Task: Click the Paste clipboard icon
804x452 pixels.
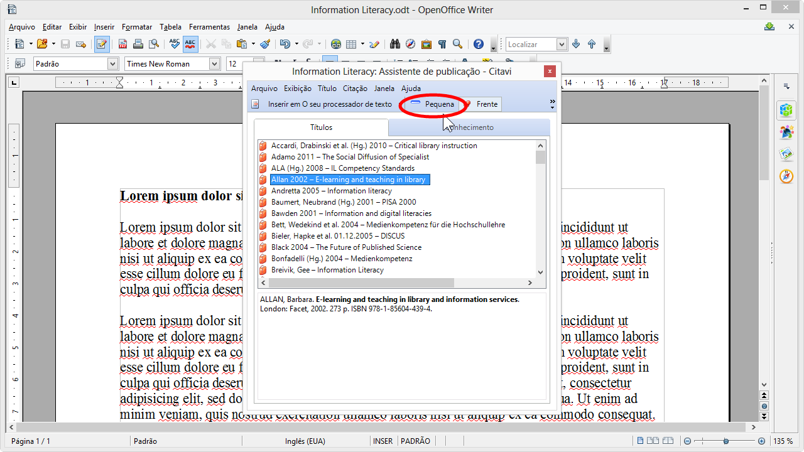Action: [x=242, y=44]
